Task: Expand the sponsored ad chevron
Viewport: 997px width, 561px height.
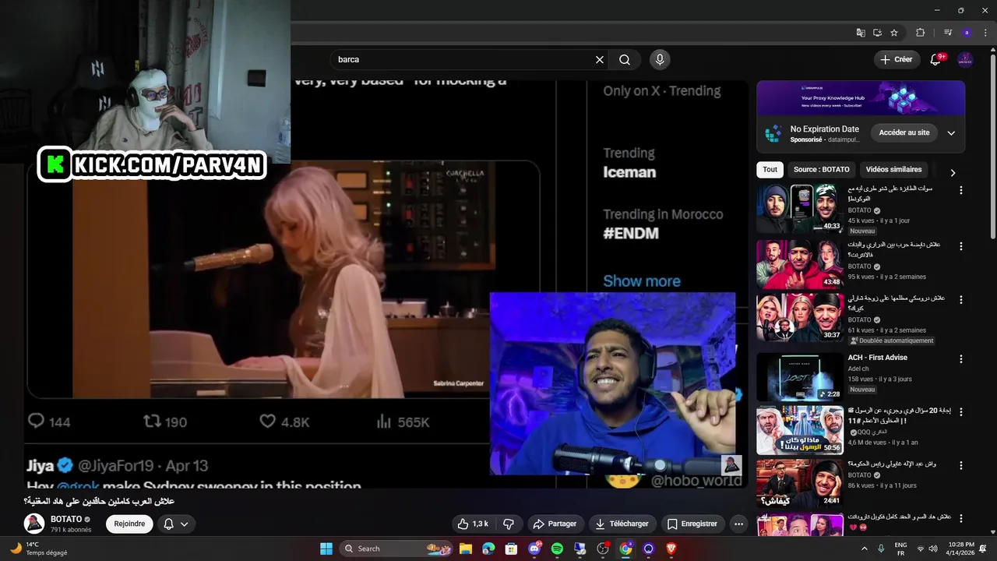Action: click(x=951, y=133)
